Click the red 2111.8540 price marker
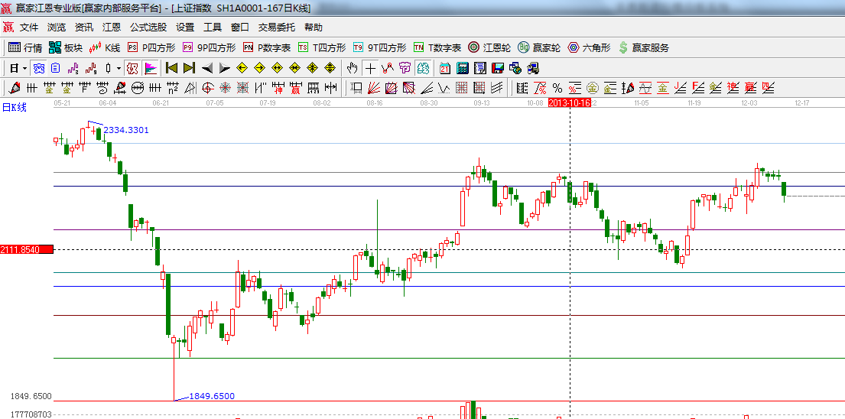The height and width of the screenshot is (419, 845). (x=26, y=250)
